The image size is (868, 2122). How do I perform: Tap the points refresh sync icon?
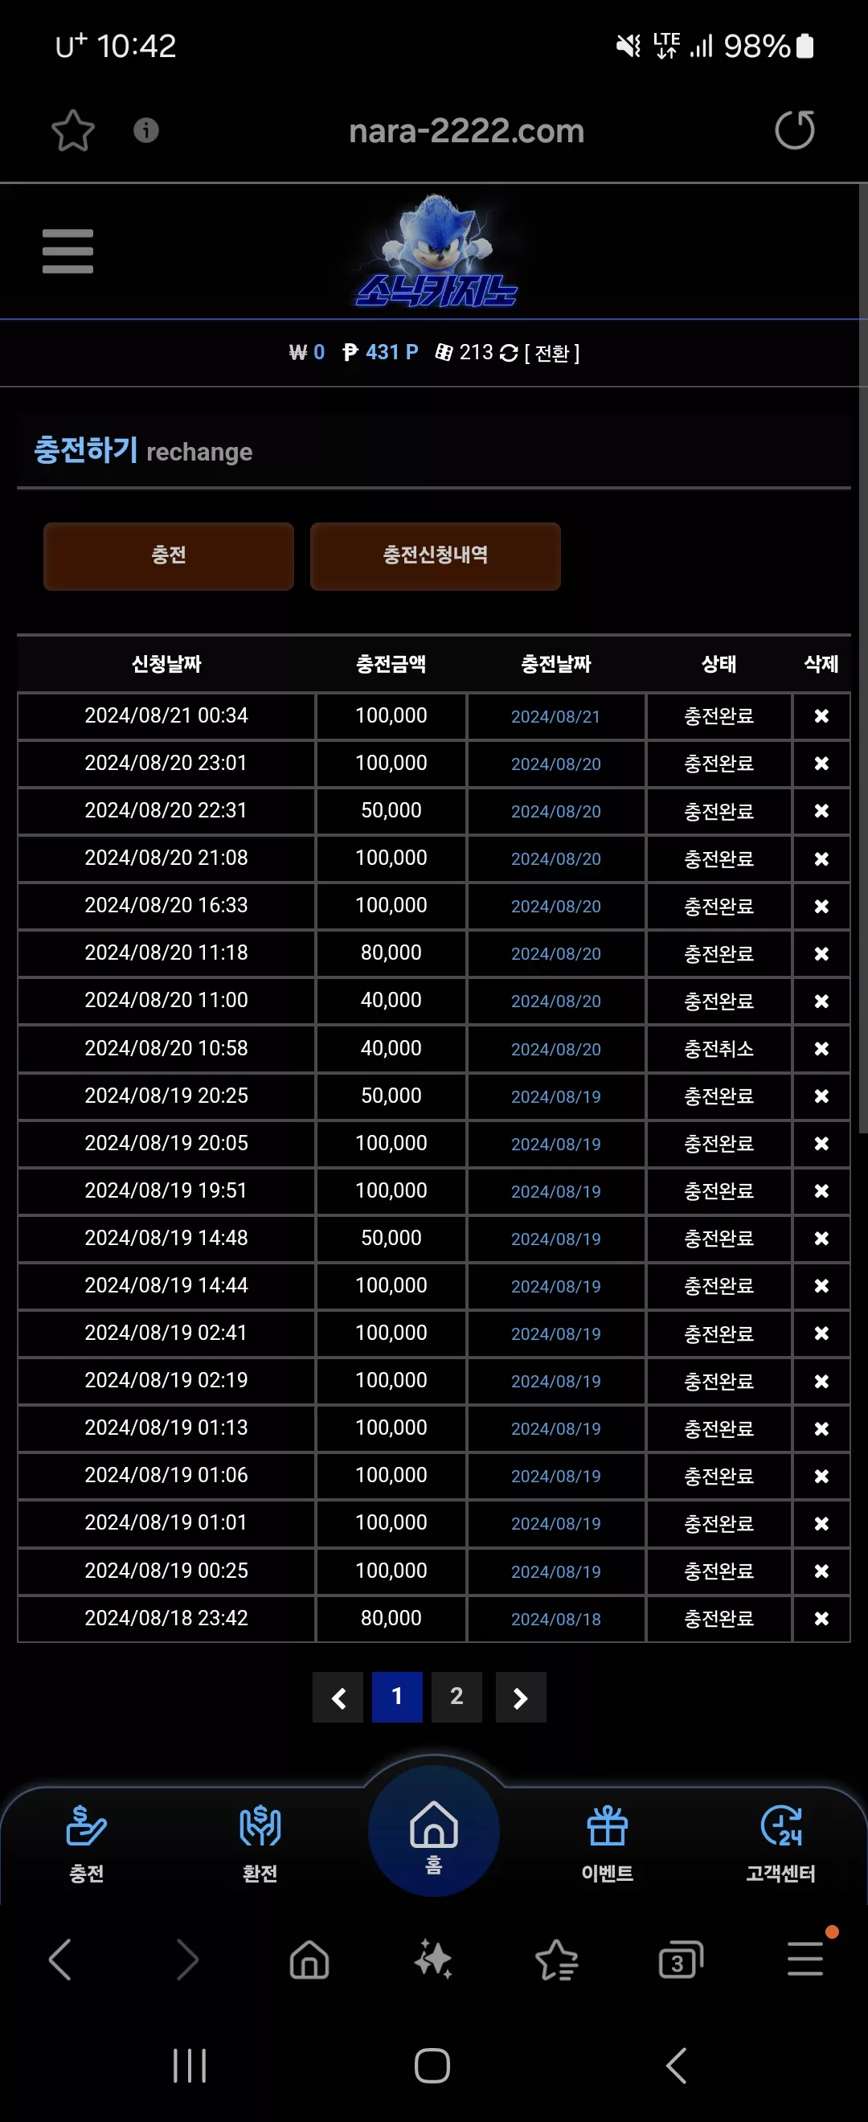click(509, 354)
